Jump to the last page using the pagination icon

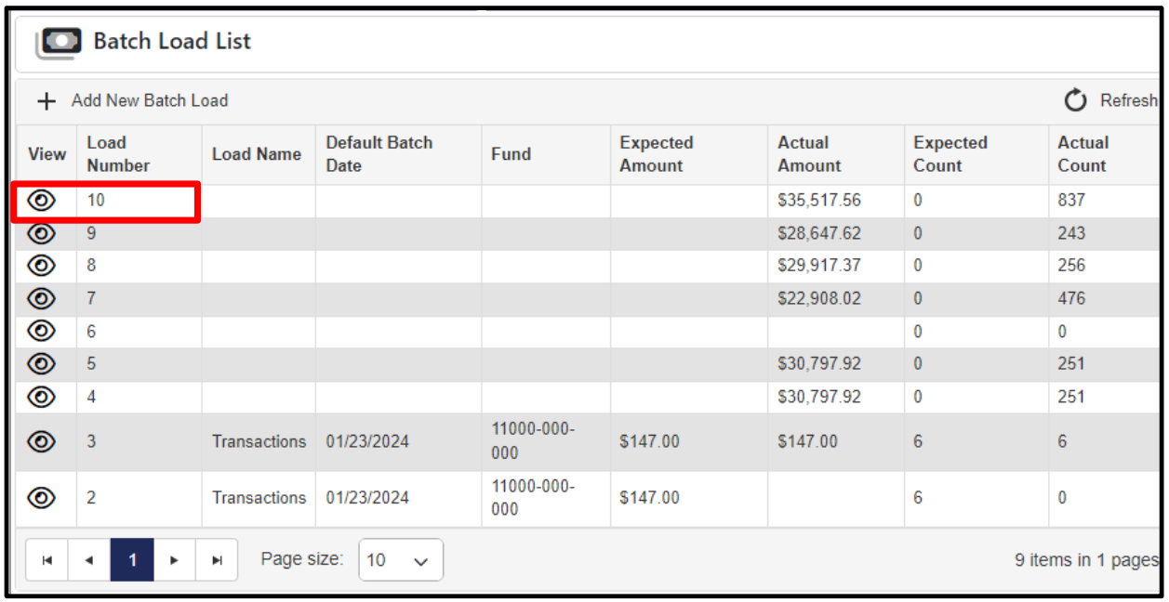(x=217, y=559)
